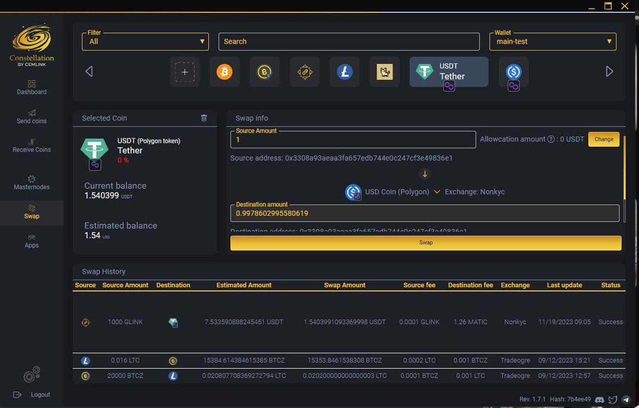The width and height of the screenshot is (639, 408).
Task: Delete selected coin with trash icon
Action: pos(204,118)
